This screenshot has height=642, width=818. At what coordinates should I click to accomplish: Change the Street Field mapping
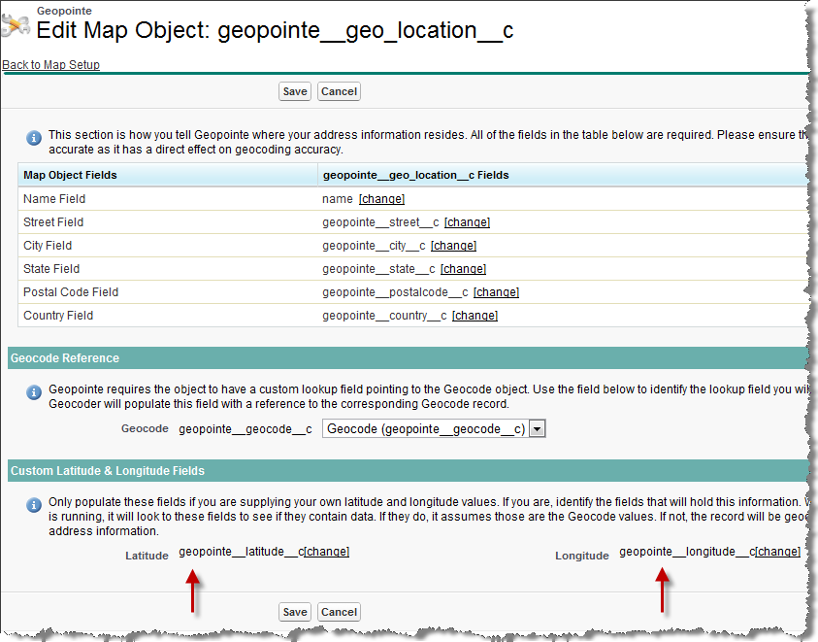click(x=467, y=222)
